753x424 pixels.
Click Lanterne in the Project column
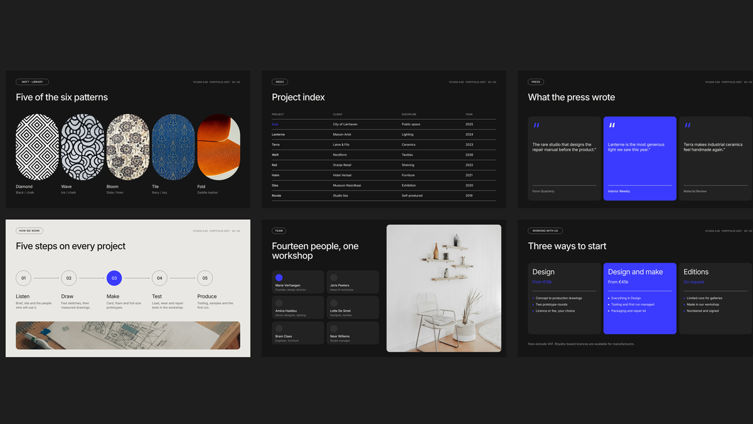(x=279, y=134)
